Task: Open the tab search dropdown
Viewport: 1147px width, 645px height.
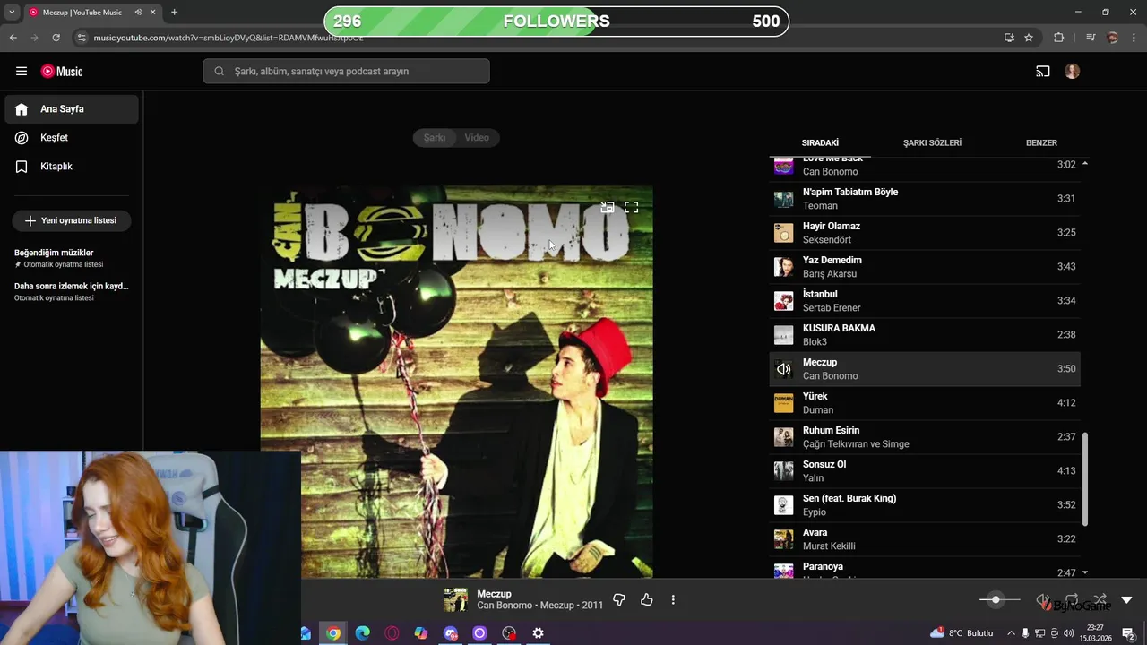Action: tap(12, 13)
